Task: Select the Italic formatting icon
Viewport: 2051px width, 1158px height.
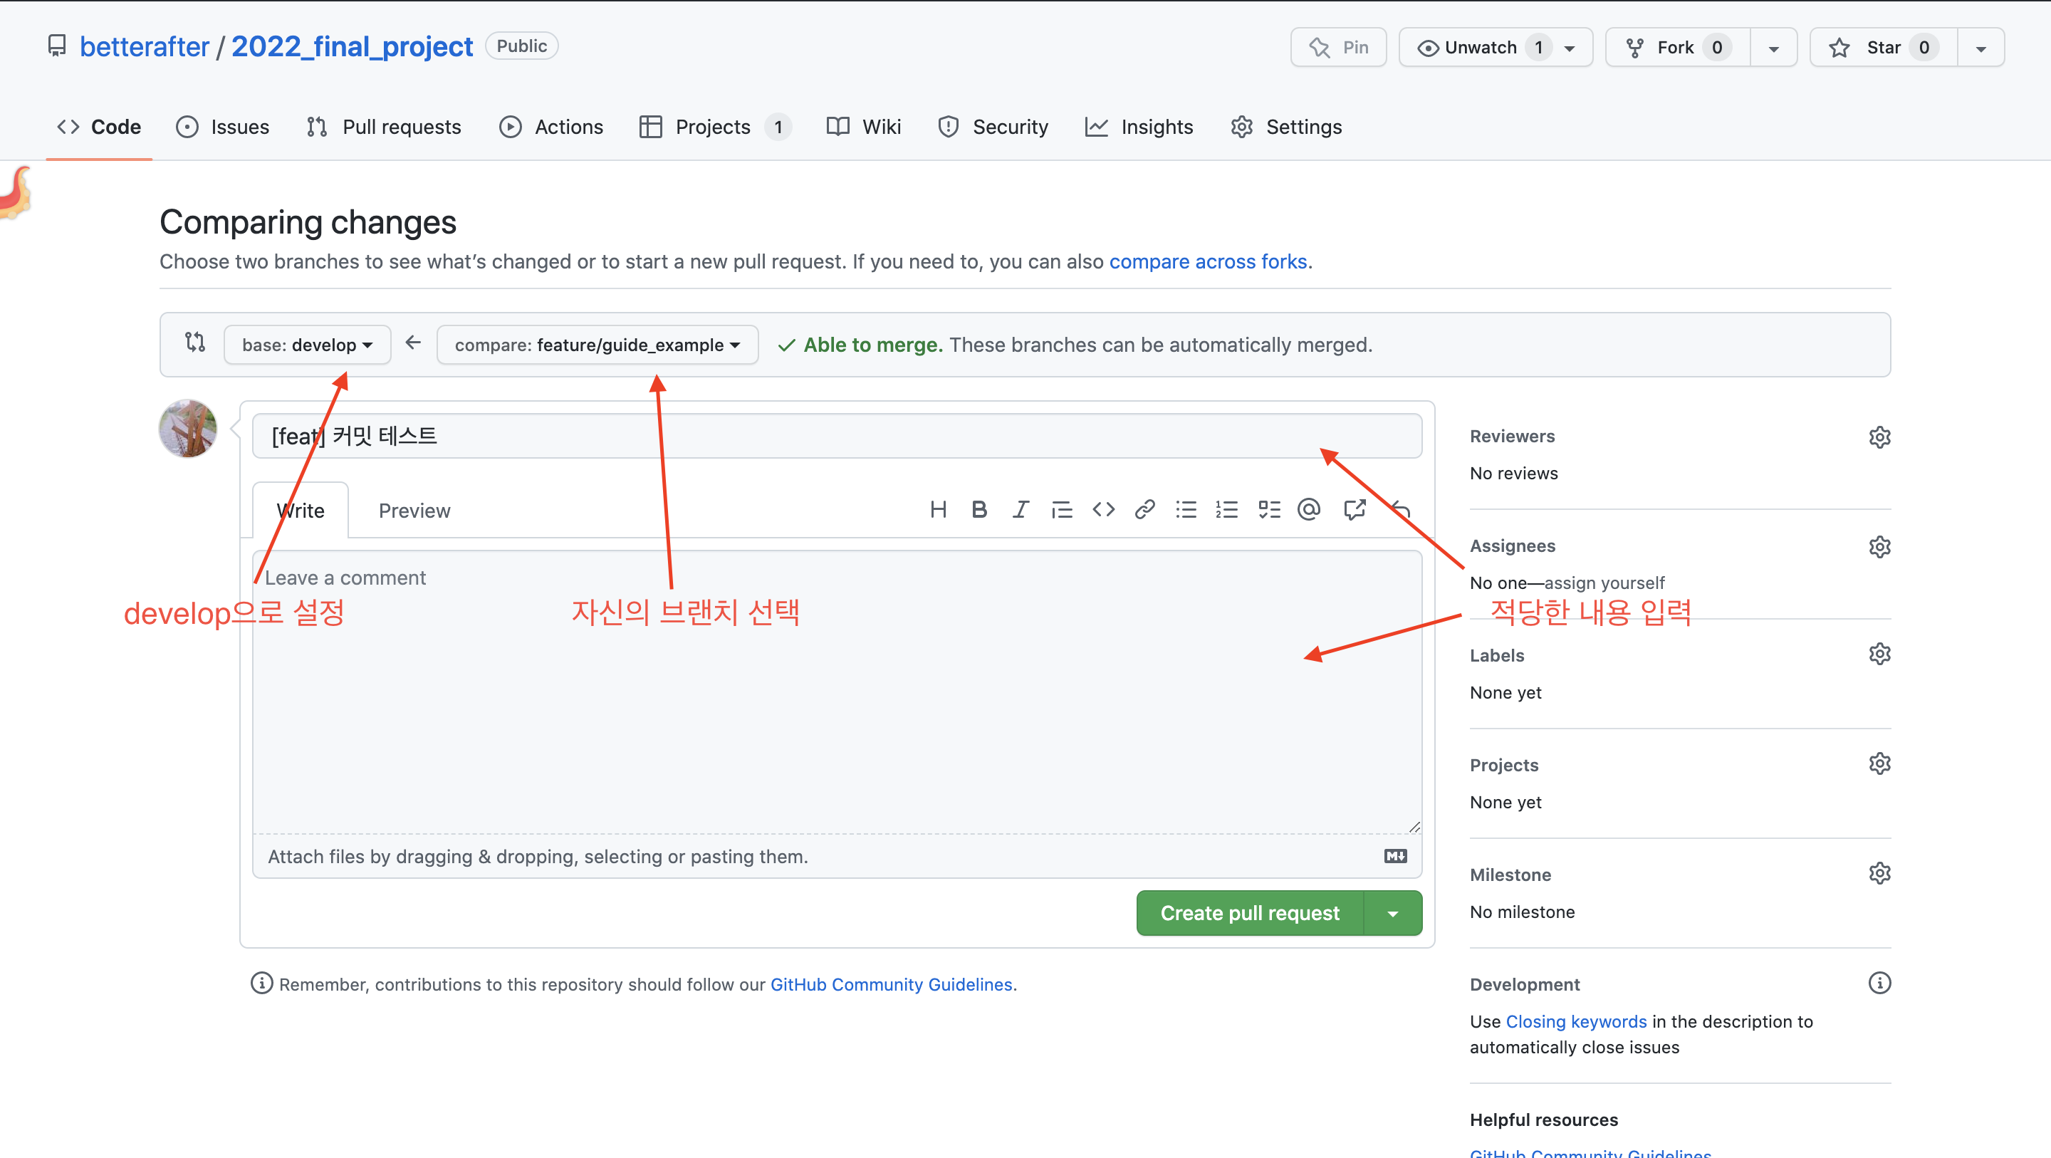Action: 1020,510
